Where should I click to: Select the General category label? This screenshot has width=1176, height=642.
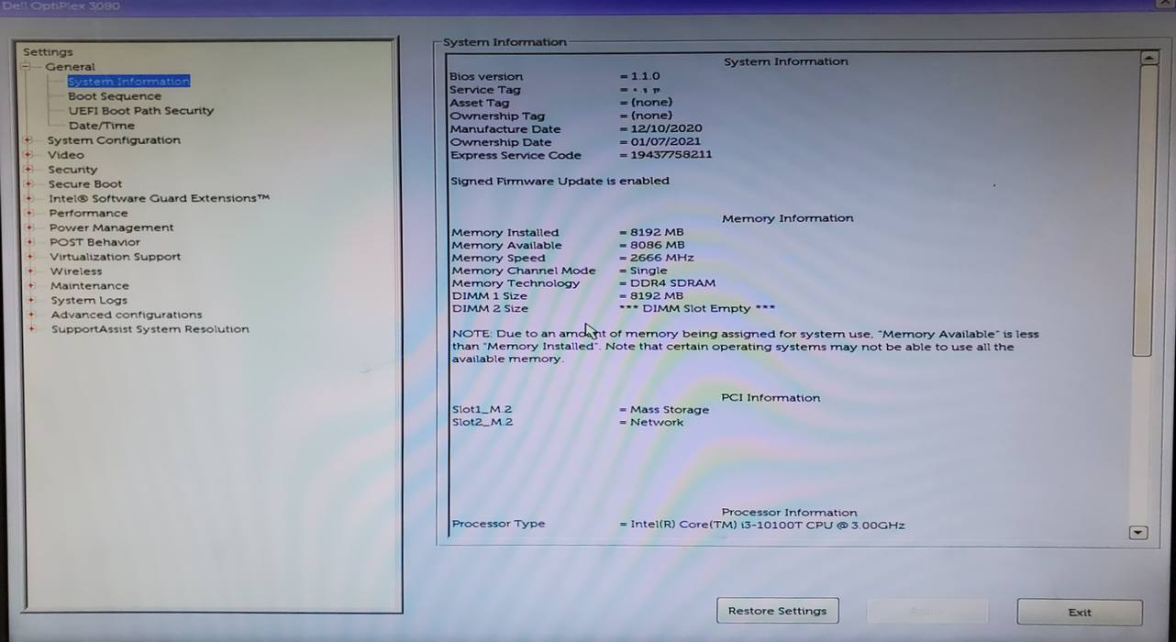(70, 67)
